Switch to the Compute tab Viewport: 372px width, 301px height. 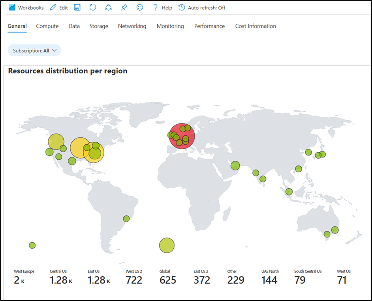tap(47, 26)
